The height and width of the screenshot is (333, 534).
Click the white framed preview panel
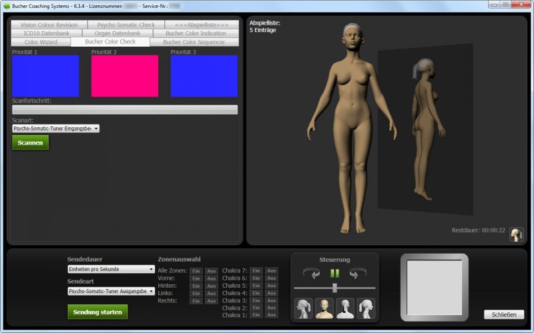(x=435, y=288)
